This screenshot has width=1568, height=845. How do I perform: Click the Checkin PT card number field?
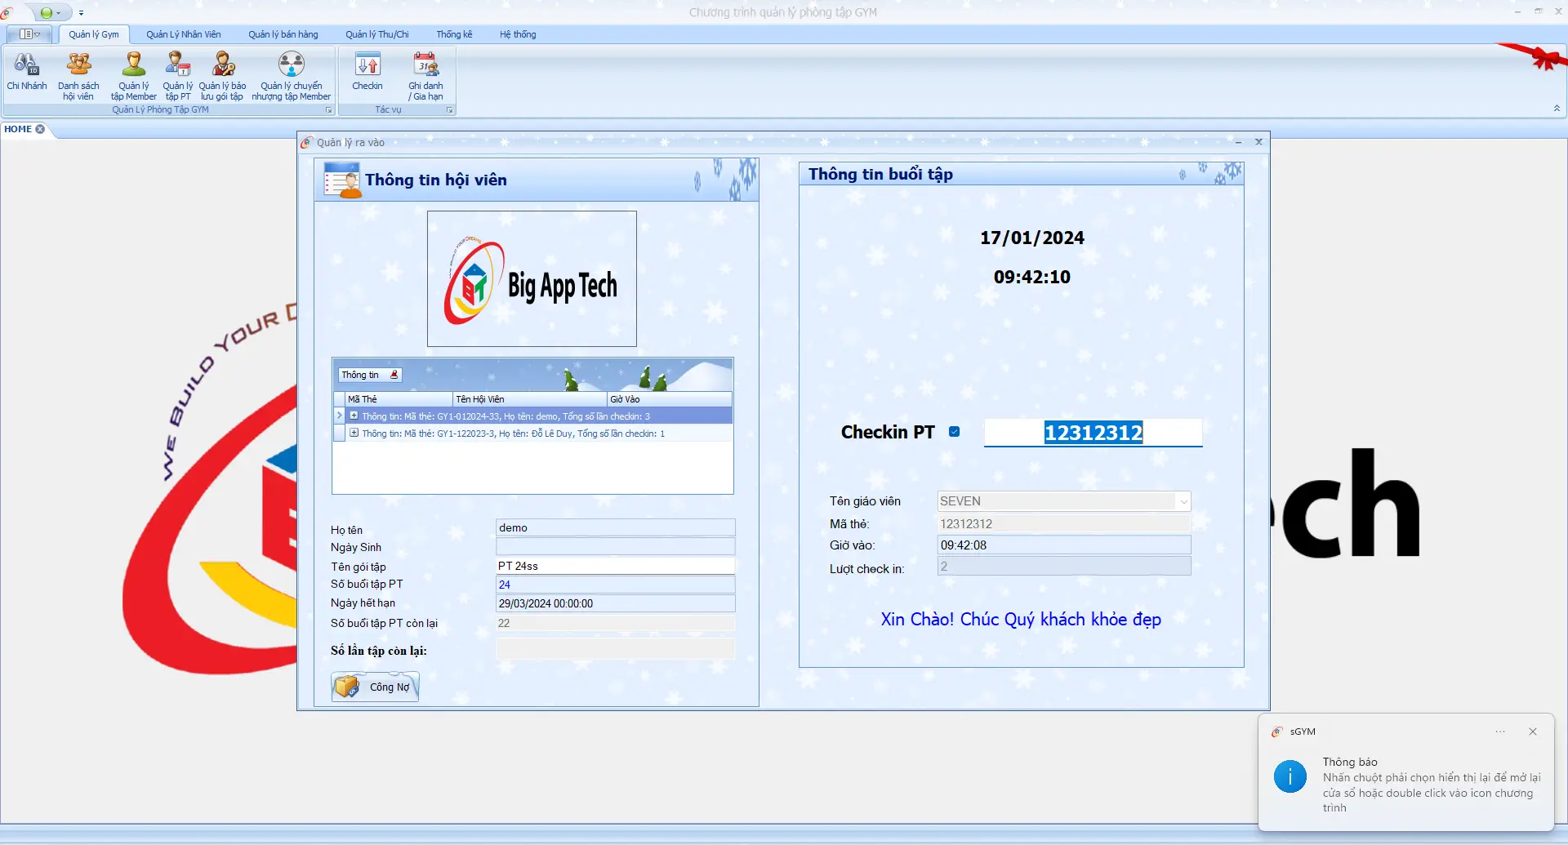[1093, 433]
